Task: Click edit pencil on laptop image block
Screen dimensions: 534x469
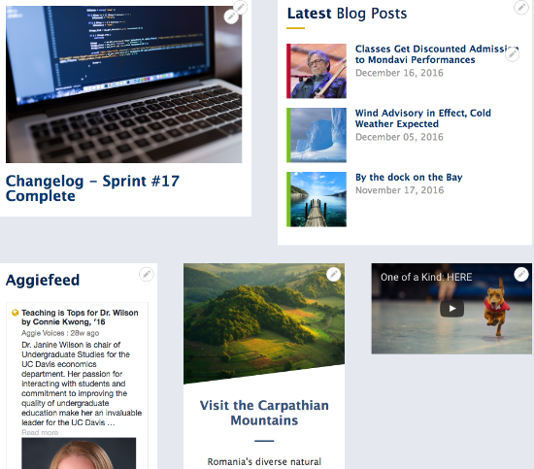Action: tap(231, 17)
